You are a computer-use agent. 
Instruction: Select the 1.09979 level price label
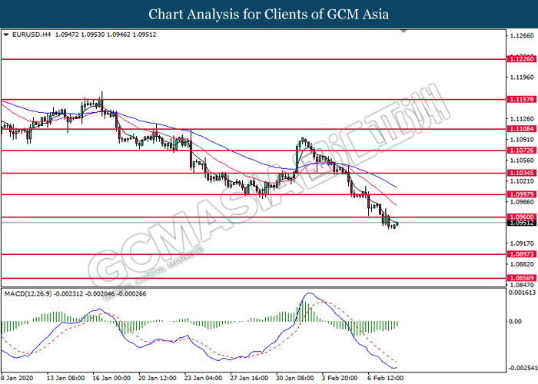[521, 194]
